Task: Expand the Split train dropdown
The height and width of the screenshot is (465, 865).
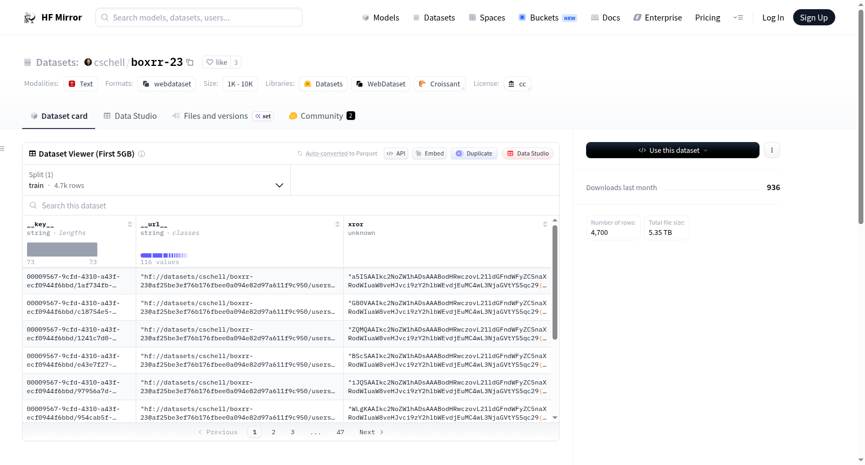Action: click(x=156, y=180)
